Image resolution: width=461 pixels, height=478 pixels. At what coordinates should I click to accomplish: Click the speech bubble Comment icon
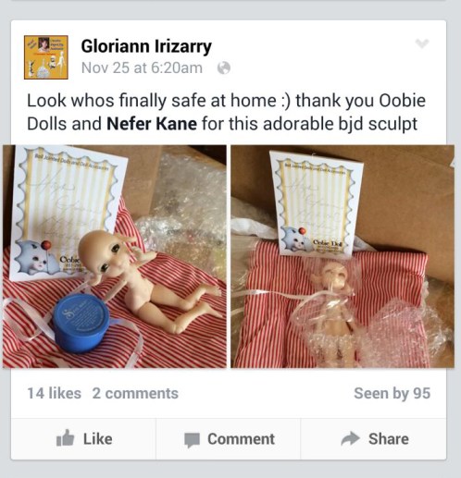(x=192, y=440)
